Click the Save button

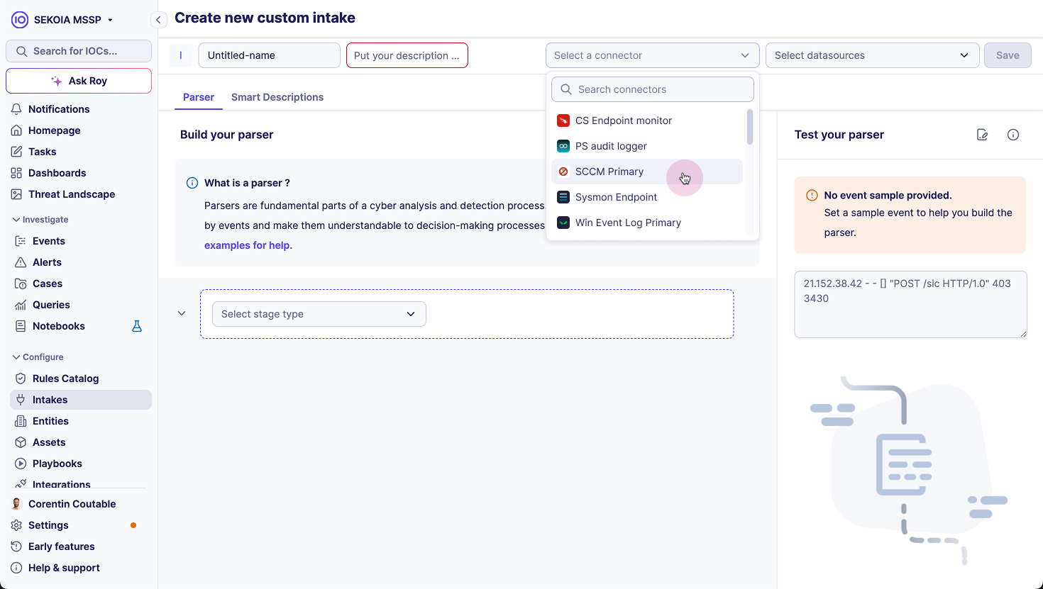click(x=1007, y=55)
